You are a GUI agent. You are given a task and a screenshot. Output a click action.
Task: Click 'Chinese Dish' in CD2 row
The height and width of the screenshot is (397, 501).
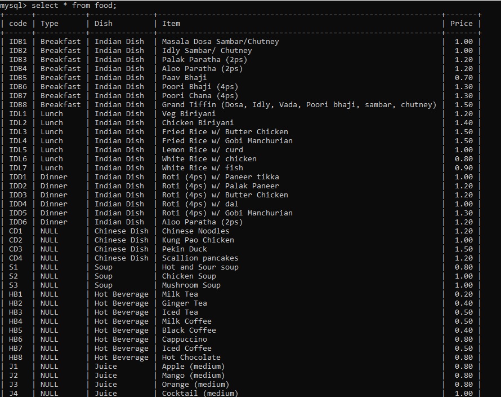[x=122, y=240]
